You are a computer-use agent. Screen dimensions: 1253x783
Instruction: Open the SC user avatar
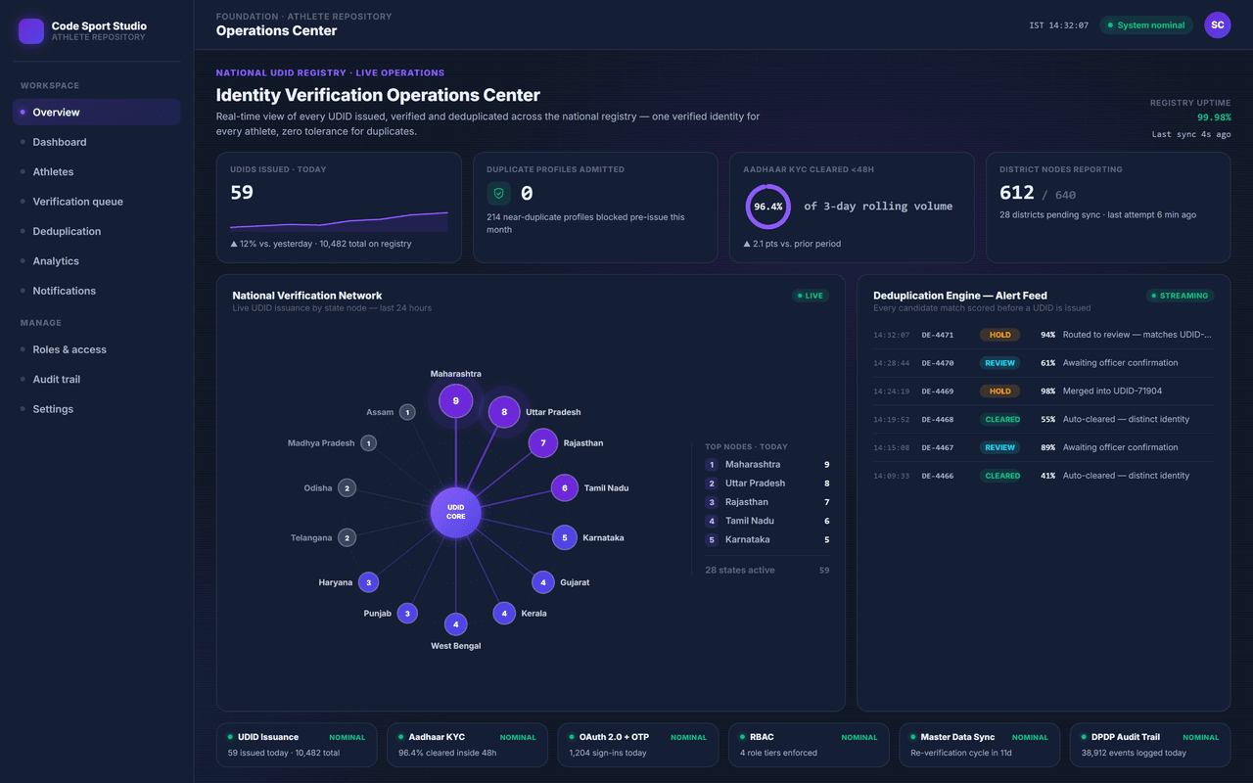[x=1217, y=25]
